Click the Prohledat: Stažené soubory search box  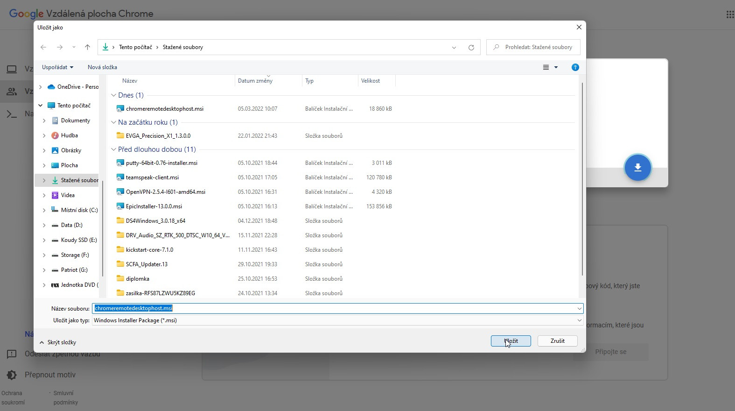click(x=533, y=47)
